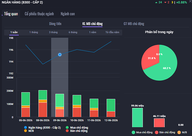The height and width of the screenshot is (136, 192).
Task: Click the stacked bar for 08-06-2026
Action: click(x=43, y=104)
